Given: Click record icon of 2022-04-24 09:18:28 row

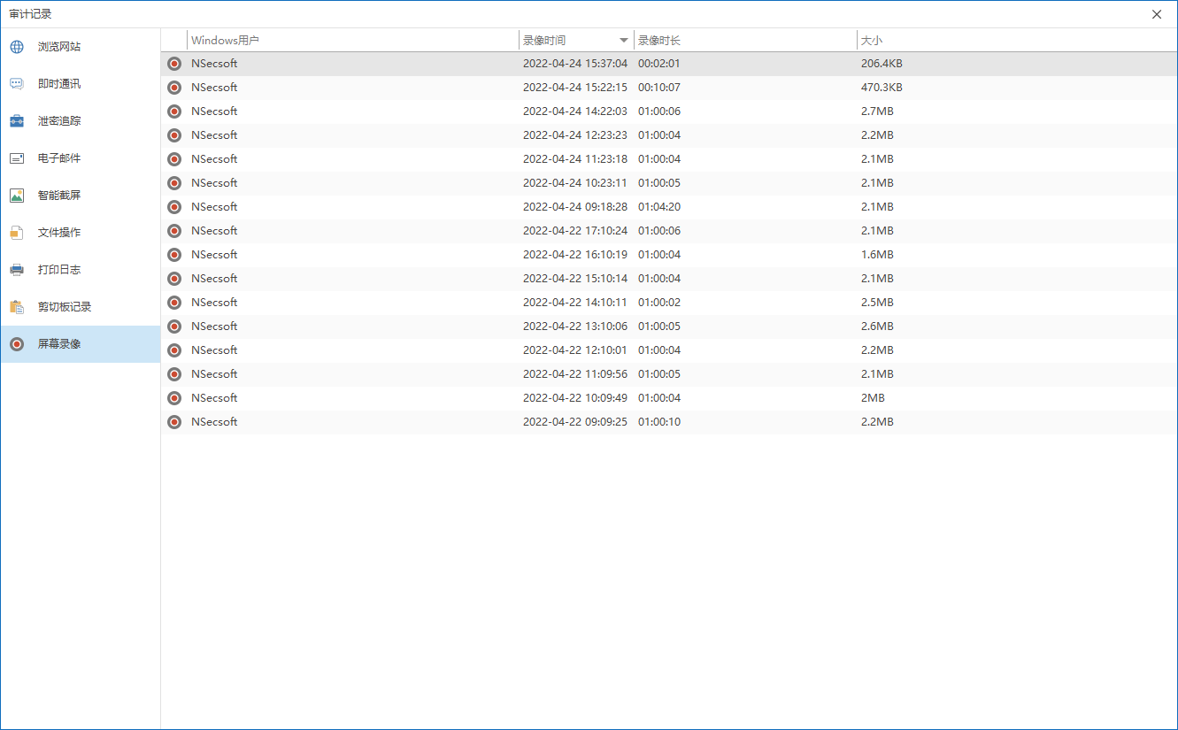Looking at the screenshot, I should (x=174, y=207).
